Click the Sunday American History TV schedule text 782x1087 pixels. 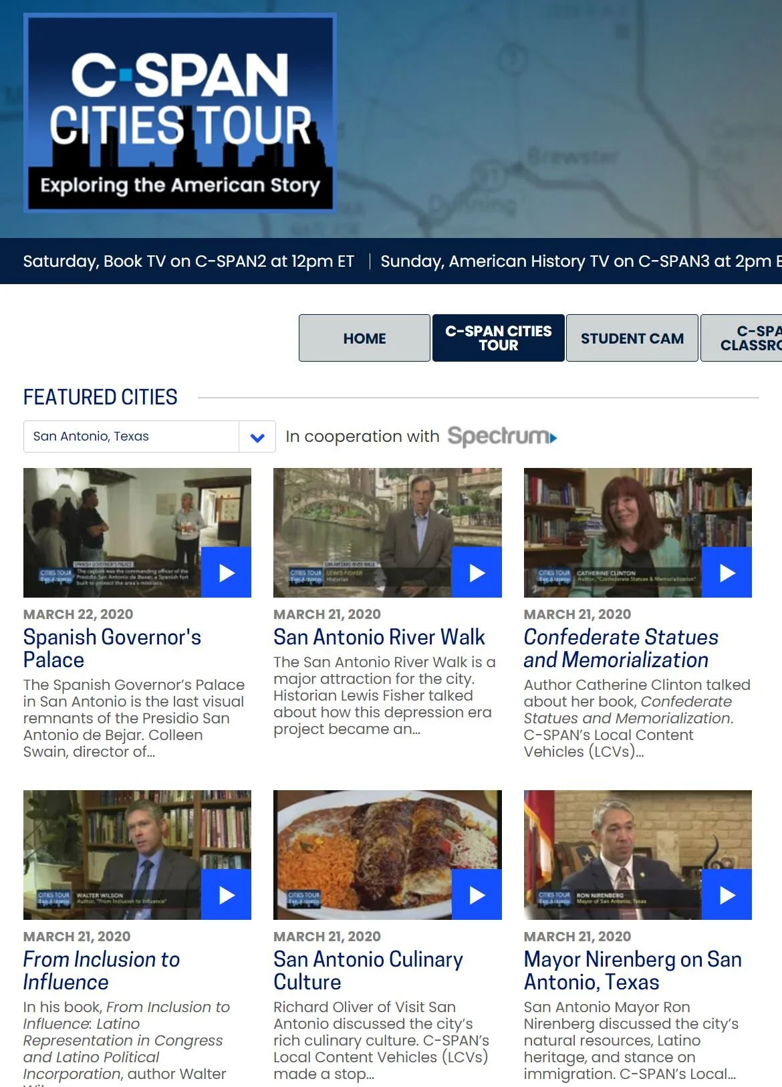[x=581, y=261]
